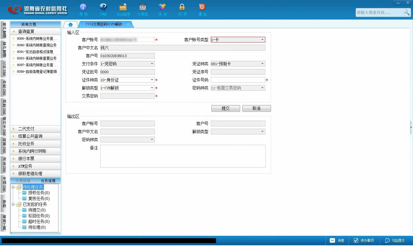Image resolution: width=413 pixels, height=247 pixels.
Task: Expand the 二代支付 section
Action: (x=35, y=129)
